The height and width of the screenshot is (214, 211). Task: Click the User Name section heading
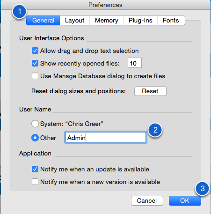35,109
